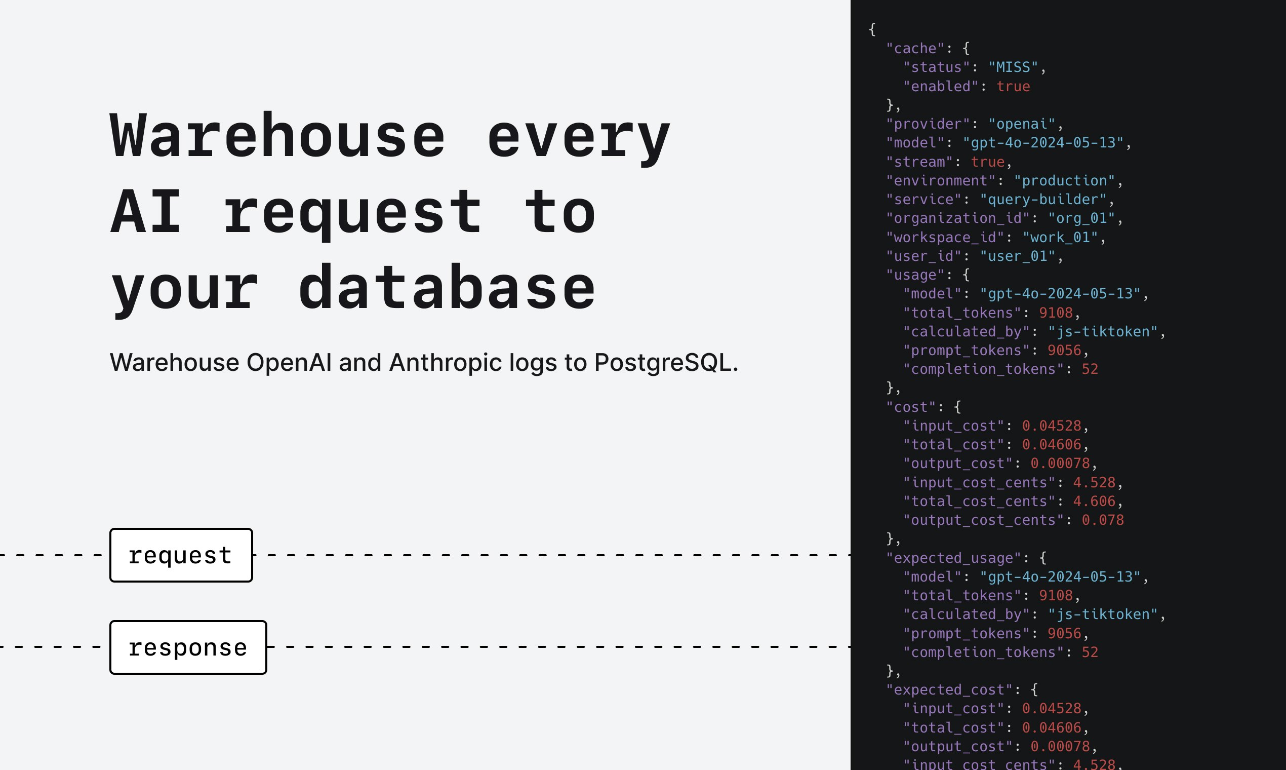Click the "provider" openai line
This screenshot has height=770, width=1286.
(973, 124)
